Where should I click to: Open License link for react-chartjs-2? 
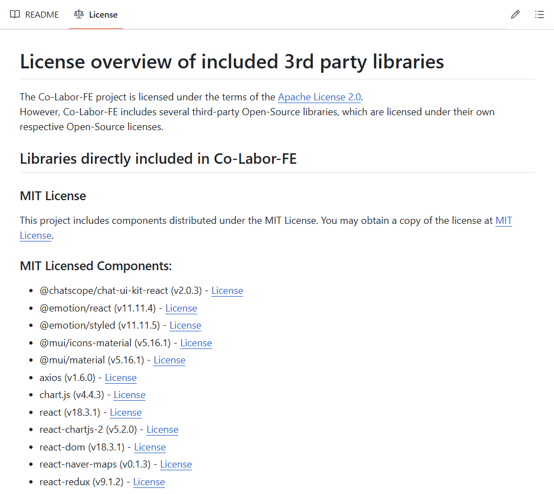(163, 429)
